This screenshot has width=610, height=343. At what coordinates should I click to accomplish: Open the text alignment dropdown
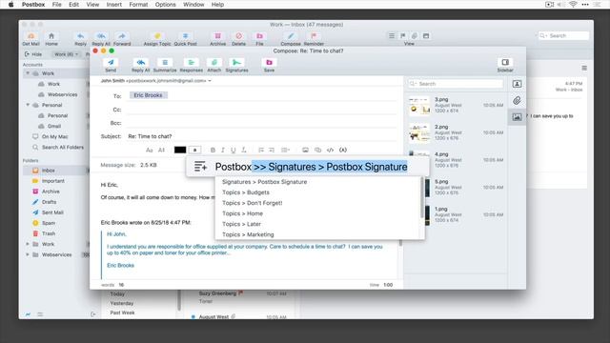(285, 151)
